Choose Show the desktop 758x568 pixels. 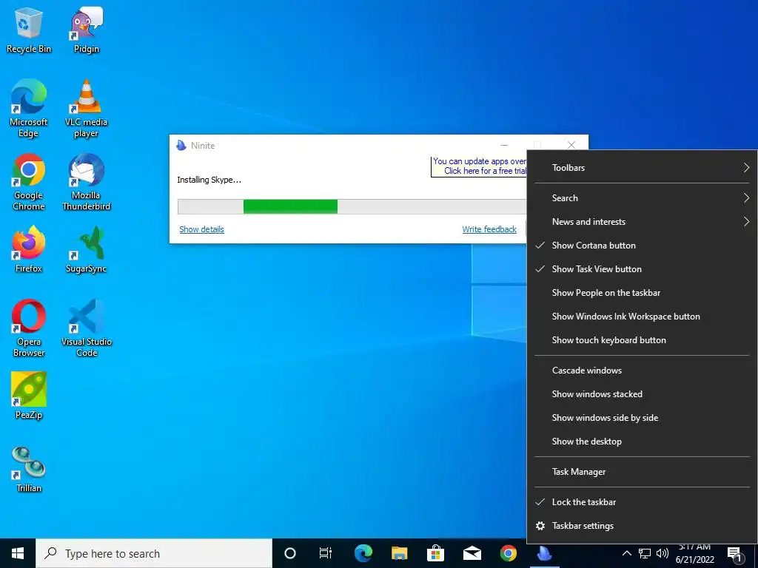pyautogui.click(x=642, y=442)
